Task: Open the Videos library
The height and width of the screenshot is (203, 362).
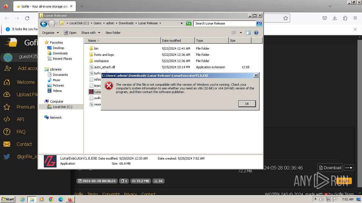Action: click(x=57, y=91)
